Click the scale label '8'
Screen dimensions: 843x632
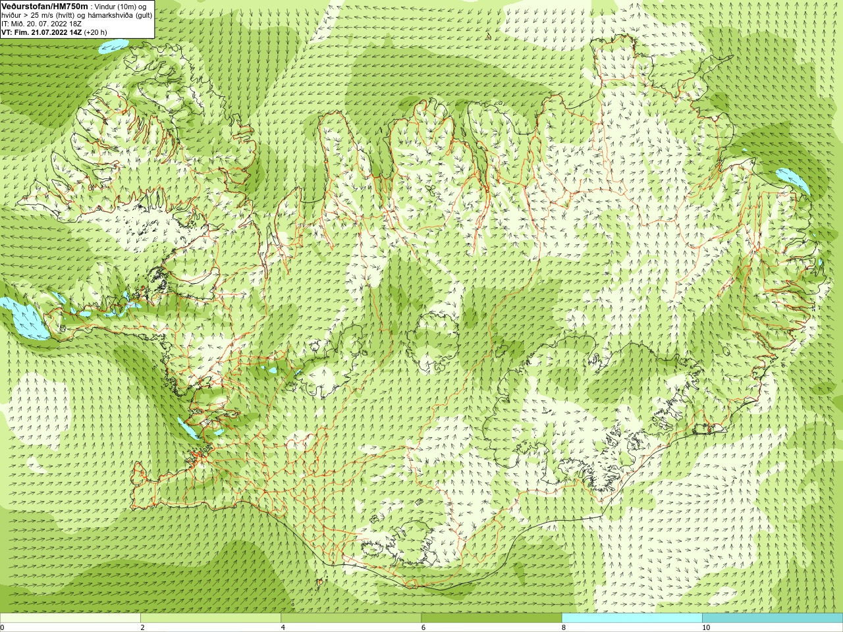[564, 627]
